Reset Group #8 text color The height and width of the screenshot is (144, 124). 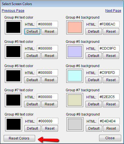tap(50, 129)
